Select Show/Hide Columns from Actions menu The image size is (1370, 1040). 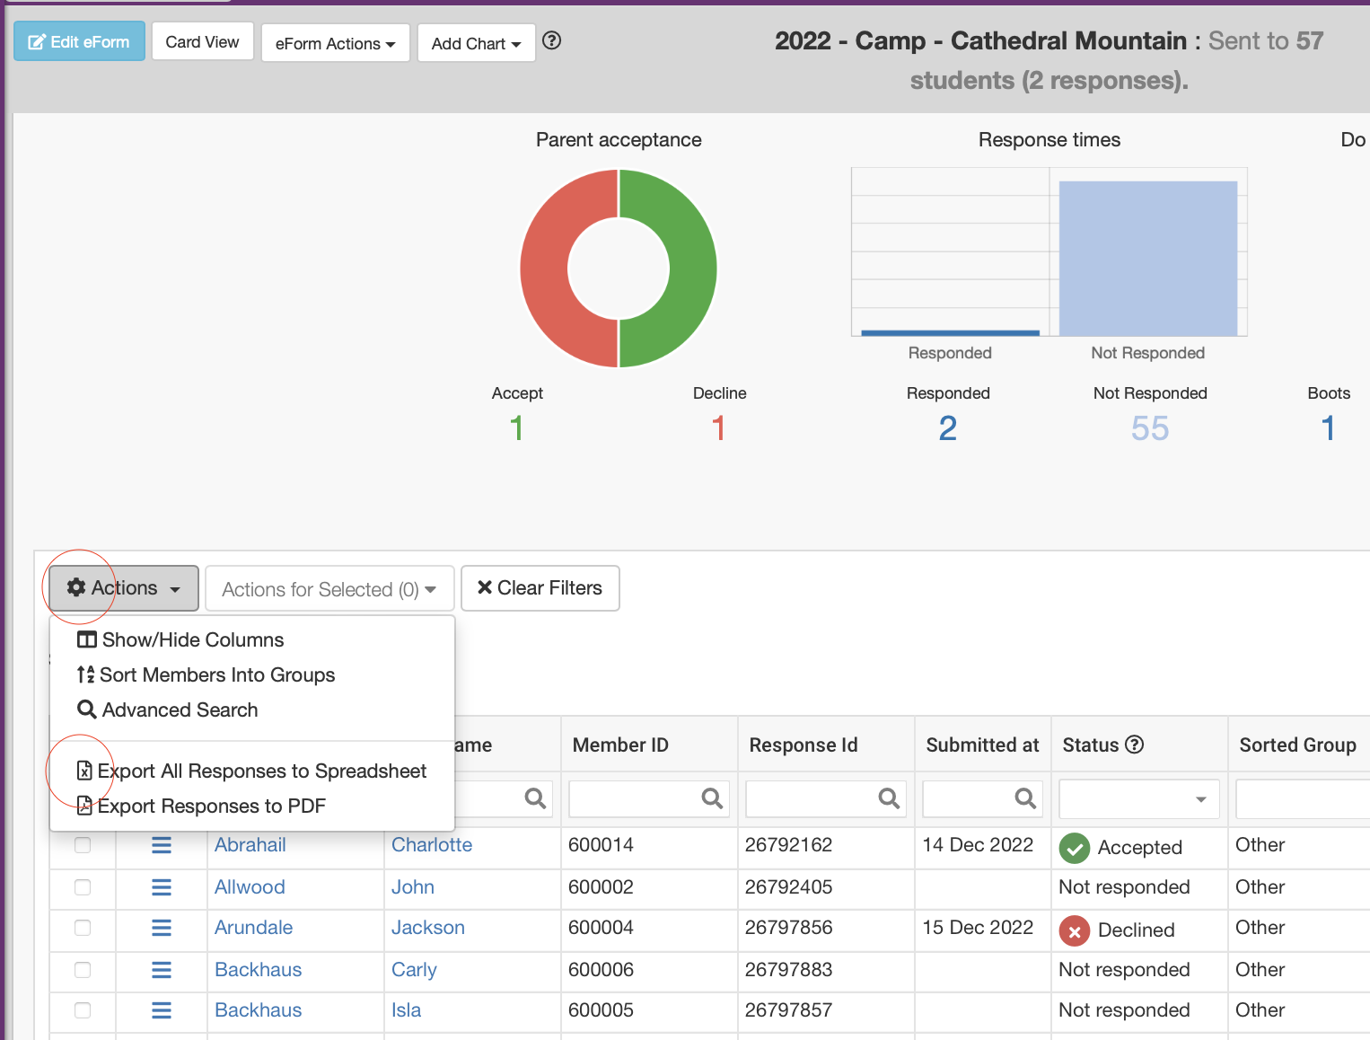pyautogui.click(x=192, y=640)
